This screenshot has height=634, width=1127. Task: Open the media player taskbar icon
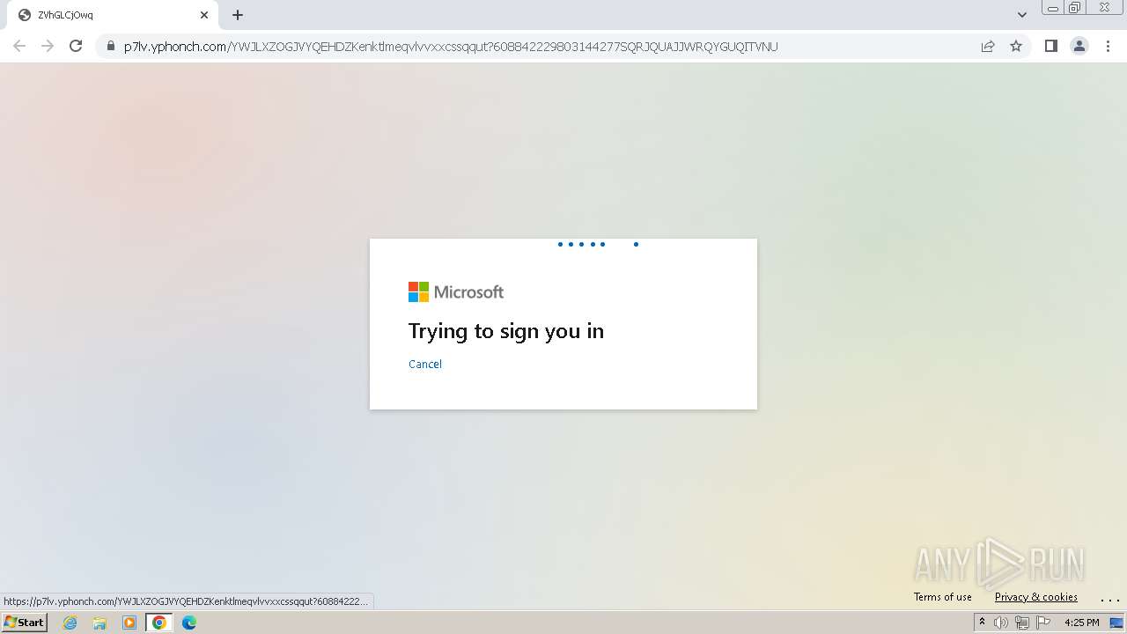(x=129, y=623)
